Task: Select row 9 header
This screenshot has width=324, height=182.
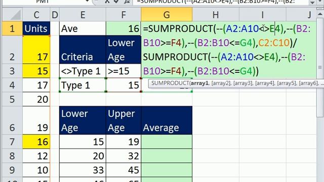Action: point(12,170)
